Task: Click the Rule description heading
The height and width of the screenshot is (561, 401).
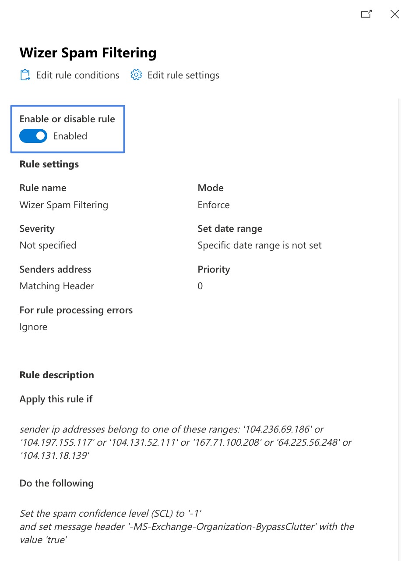Action: click(56, 375)
